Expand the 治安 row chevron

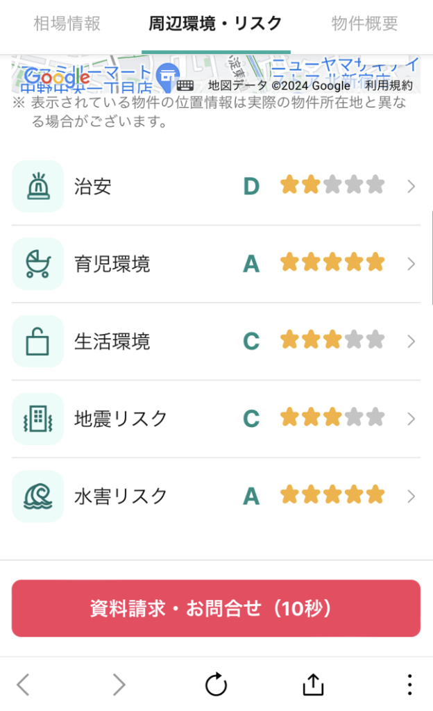pyautogui.click(x=411, y=186)
